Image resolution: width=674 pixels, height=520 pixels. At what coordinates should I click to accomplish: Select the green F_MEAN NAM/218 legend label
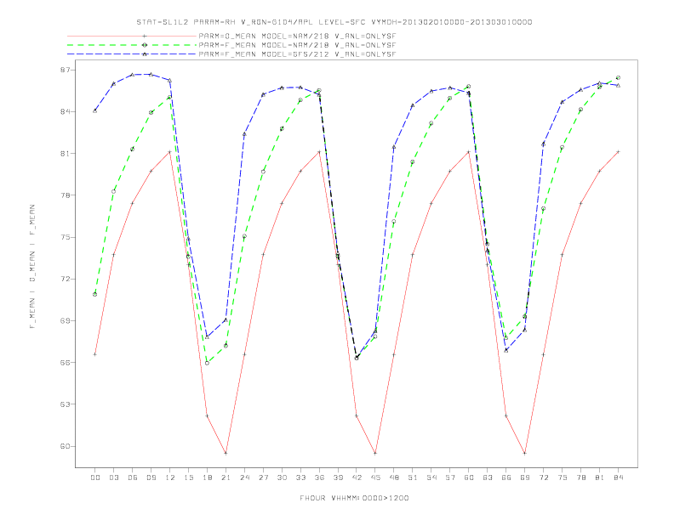point(298,45)
